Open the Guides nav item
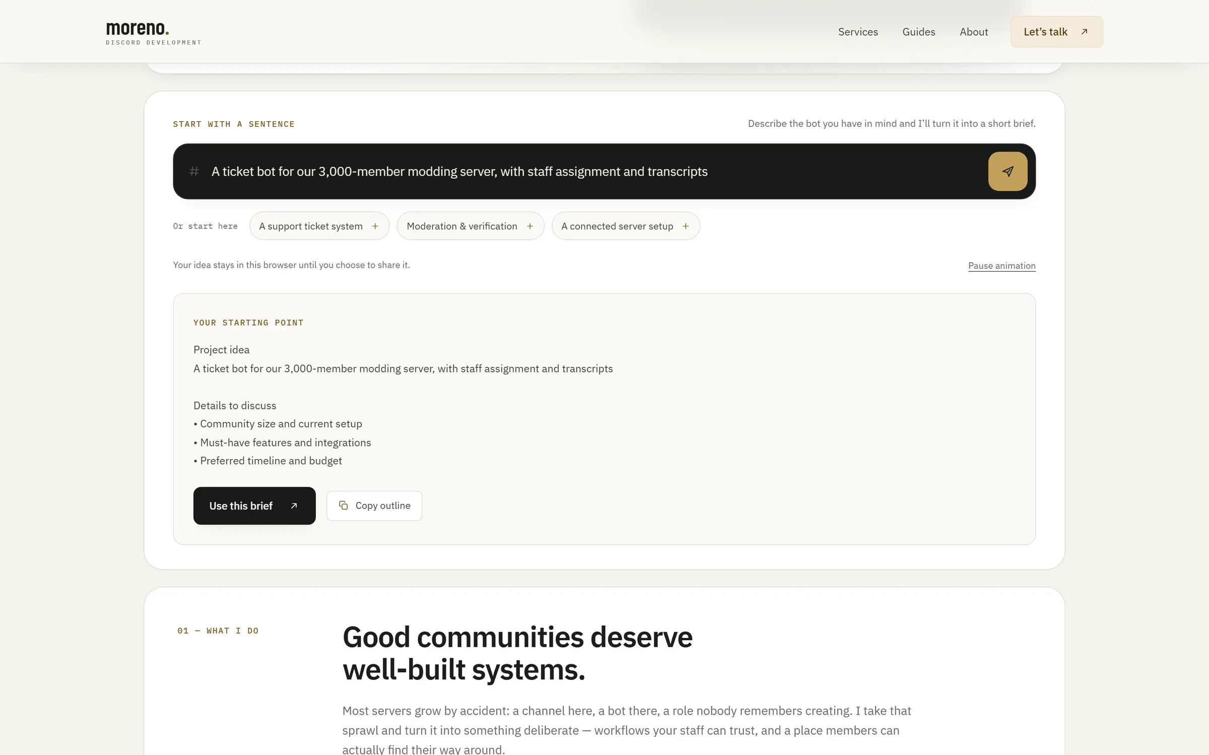The image size is (1209, 755). click(918, 32)
